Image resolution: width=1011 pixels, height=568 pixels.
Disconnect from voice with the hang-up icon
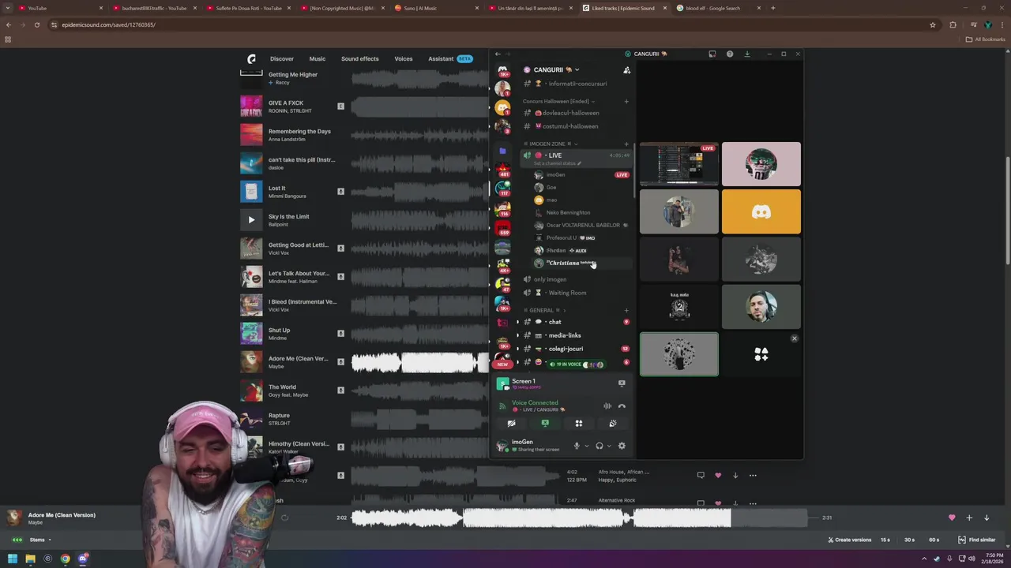click(x=622, y=406)
